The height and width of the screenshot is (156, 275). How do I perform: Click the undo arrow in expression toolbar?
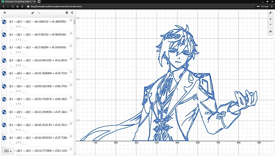[x=33, y=13]
